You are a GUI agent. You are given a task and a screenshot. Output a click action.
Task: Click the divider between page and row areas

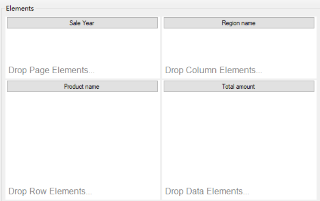83,79
